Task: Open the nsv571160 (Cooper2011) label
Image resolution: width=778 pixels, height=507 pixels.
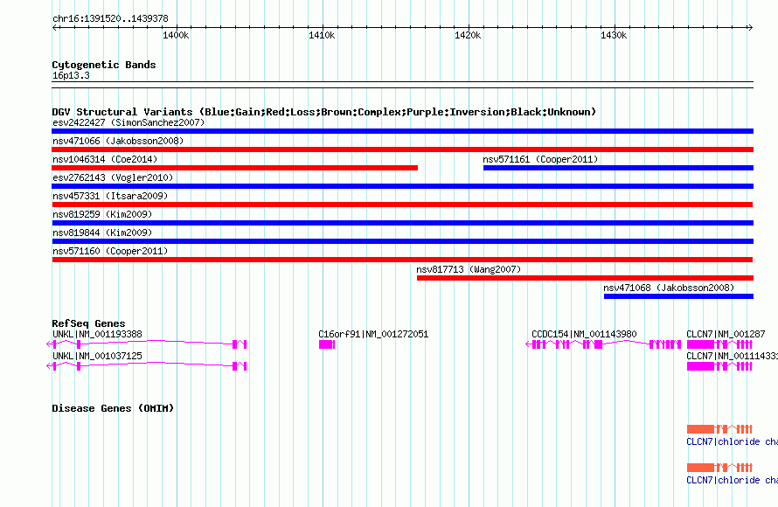Action: (x=110, y=251)
